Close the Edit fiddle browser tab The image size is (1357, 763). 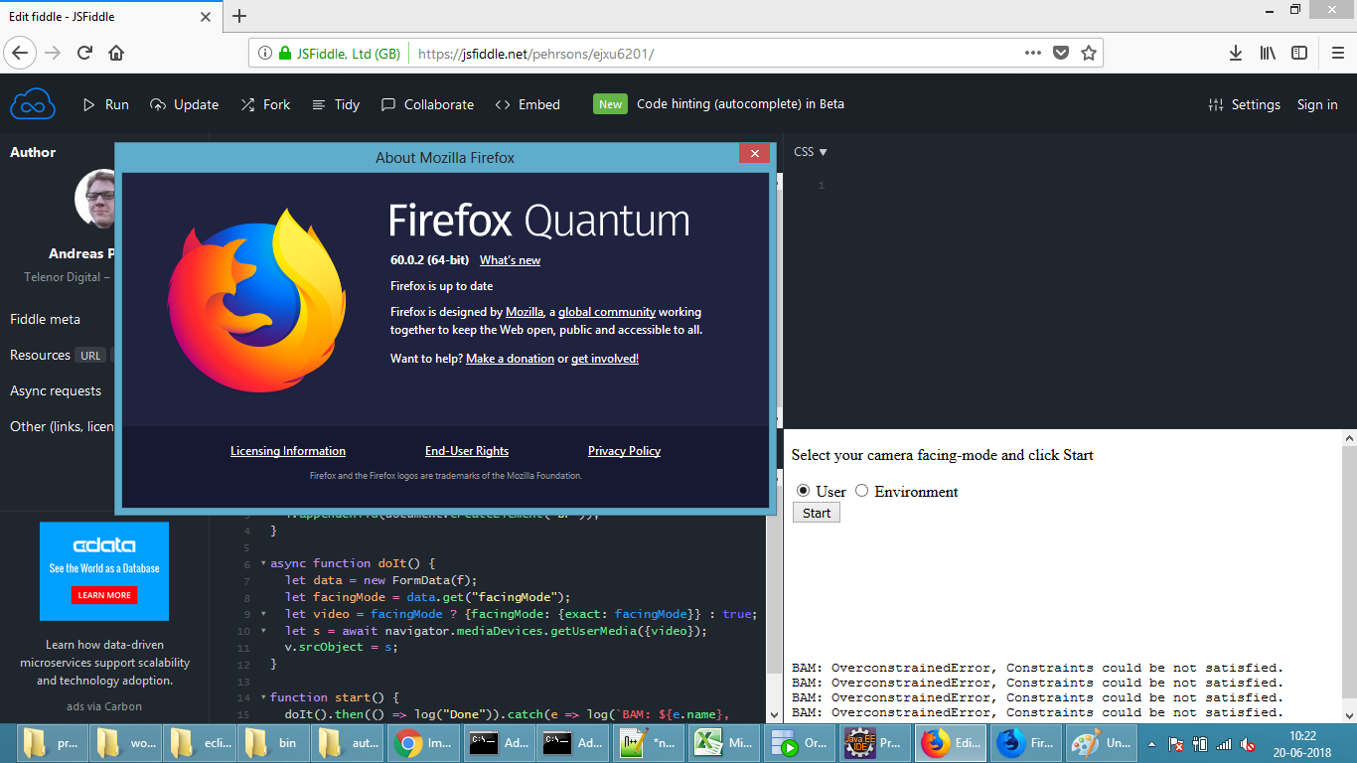(206, 17)
